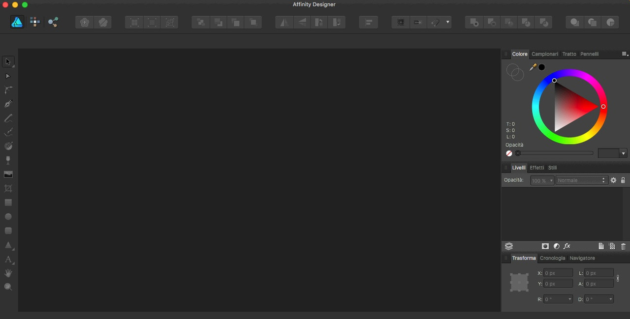Toggle Insert Inside Selection in toolbar
Screen dimensions: 630x319
click(x=610, y=22)
